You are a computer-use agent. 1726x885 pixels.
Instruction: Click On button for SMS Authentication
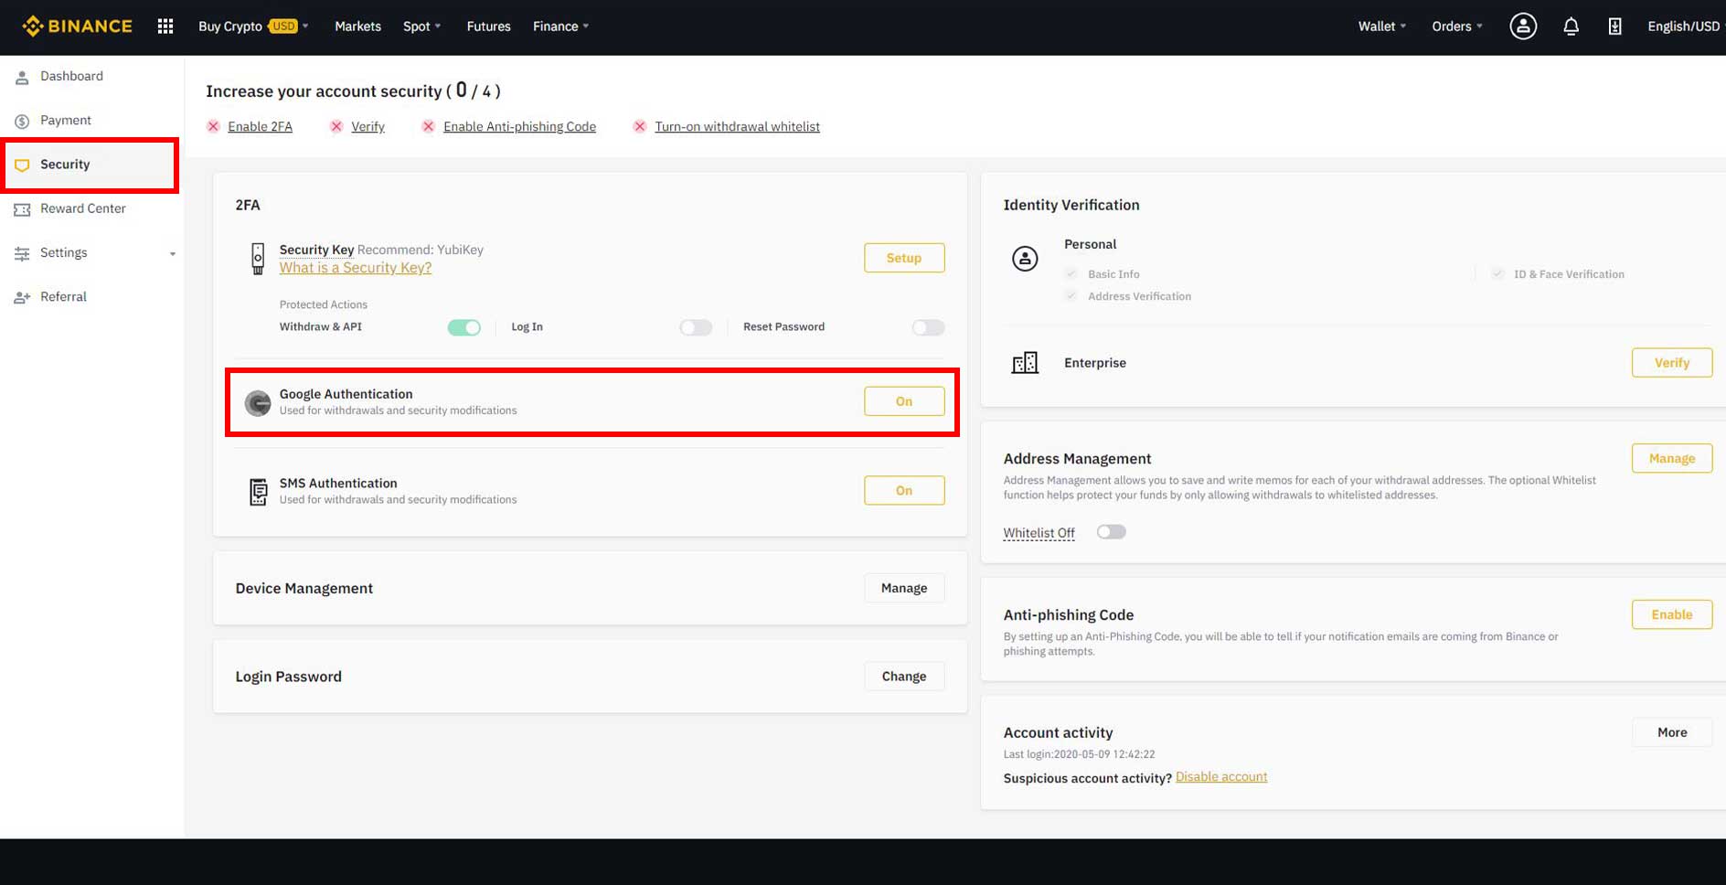point(904,490)
